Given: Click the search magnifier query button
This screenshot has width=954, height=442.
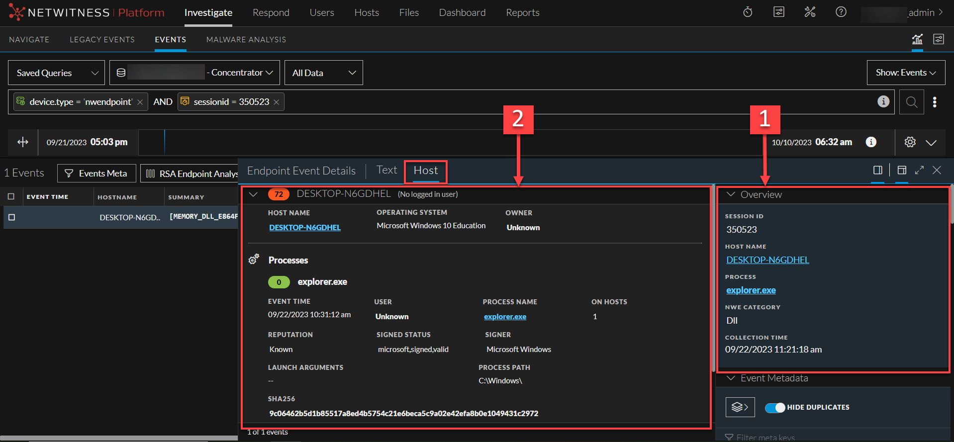Looking at the screenshot, I should (x=911, y=102).
